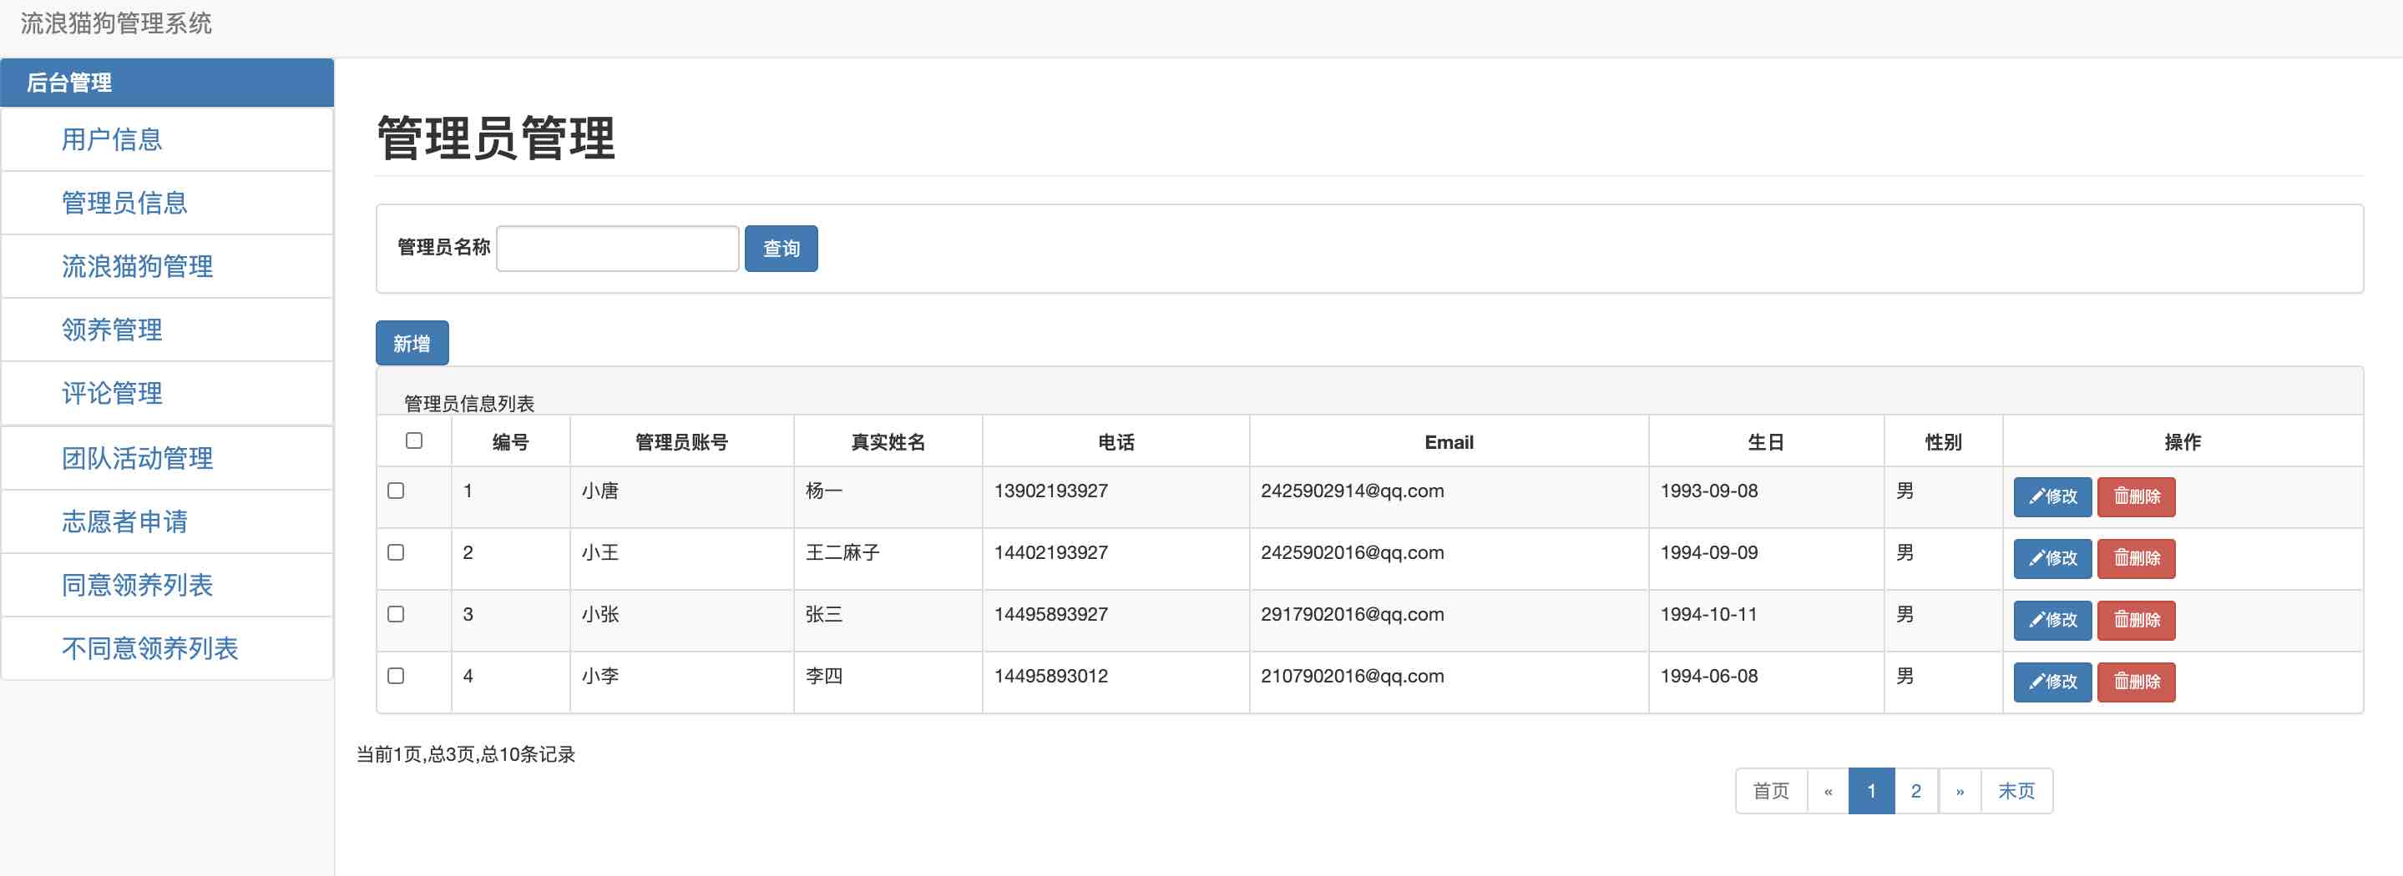Click the name 张三

click(824, 614)
